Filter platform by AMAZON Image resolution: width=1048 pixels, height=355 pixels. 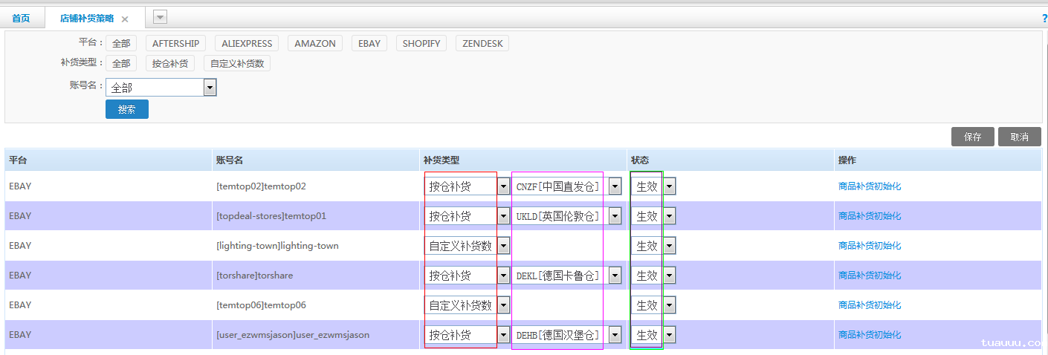315,44
